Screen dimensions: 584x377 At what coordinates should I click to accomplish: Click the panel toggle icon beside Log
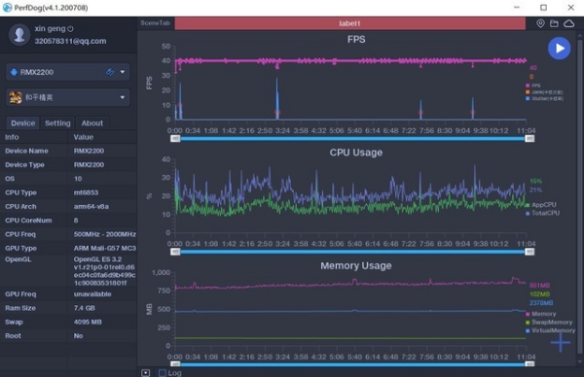click(146, 372)
